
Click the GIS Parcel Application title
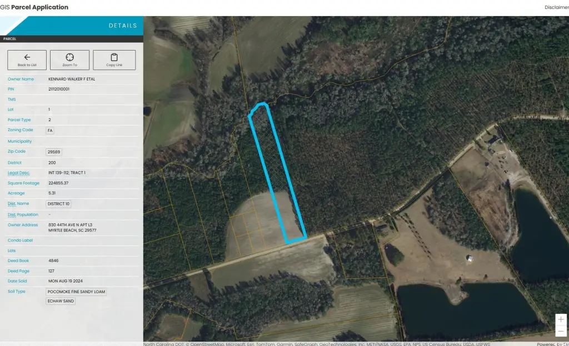34,7
